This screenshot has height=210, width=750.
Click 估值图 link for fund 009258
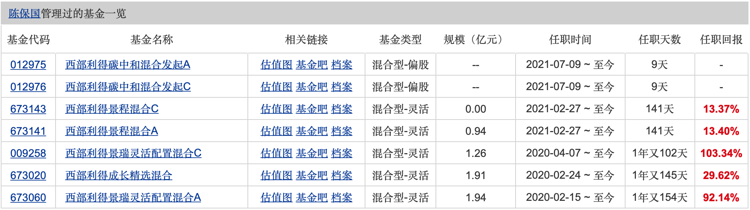[x=277, y=153]
